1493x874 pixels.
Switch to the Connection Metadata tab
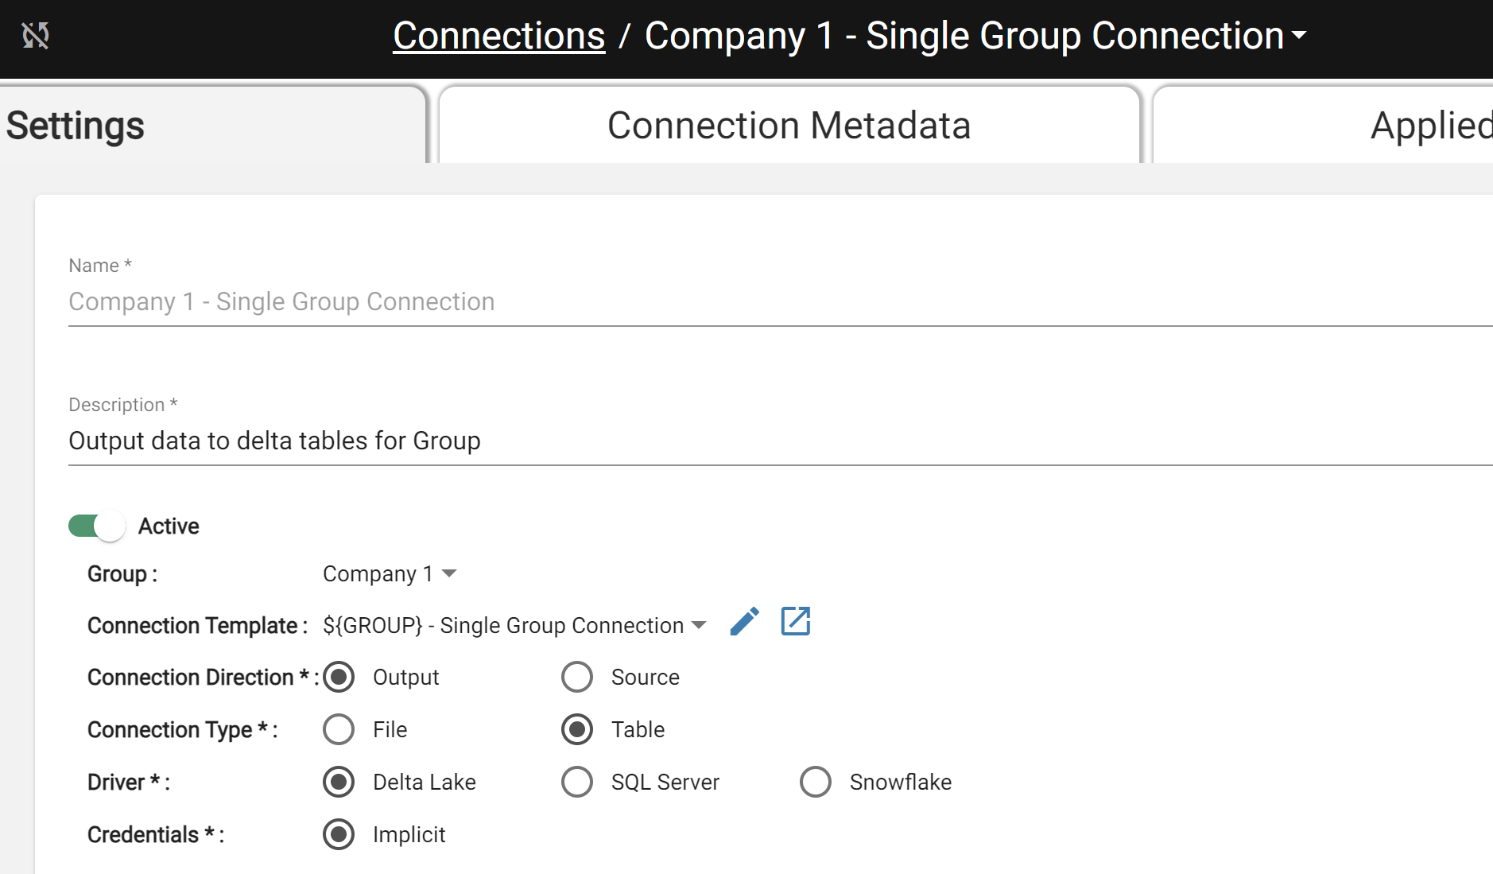point(789,125)
